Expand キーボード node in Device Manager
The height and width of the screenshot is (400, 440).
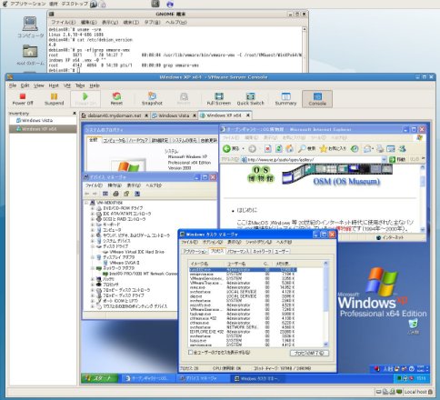tap(93, 225)
